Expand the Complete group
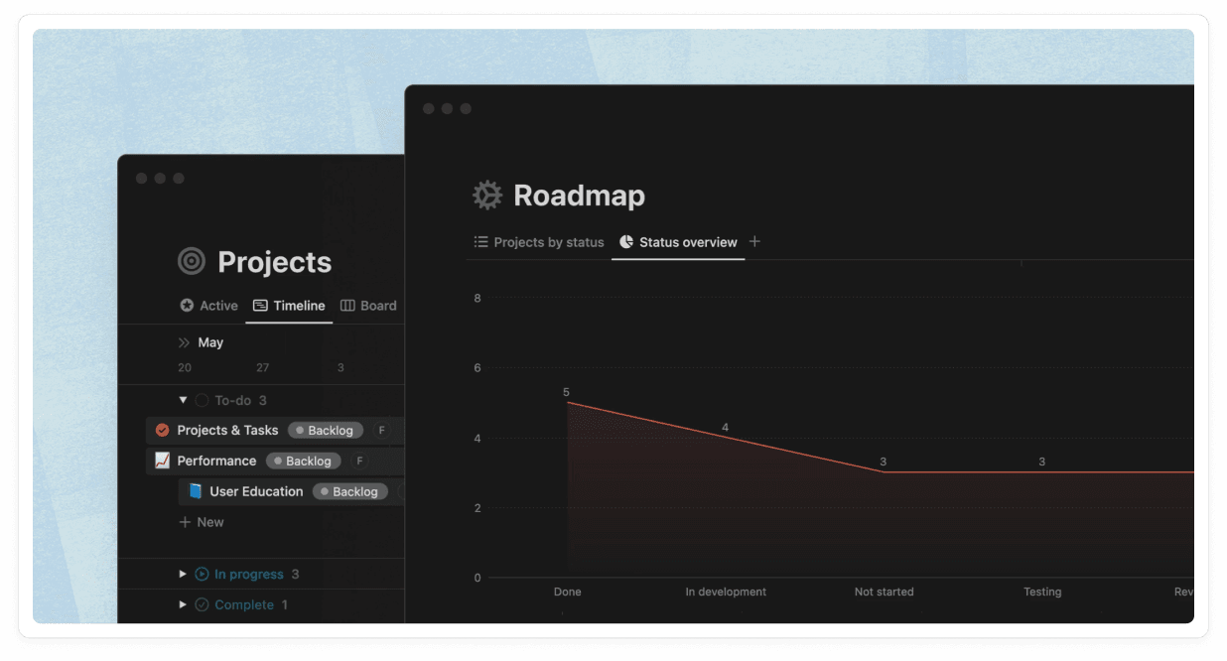 [183, 604]
